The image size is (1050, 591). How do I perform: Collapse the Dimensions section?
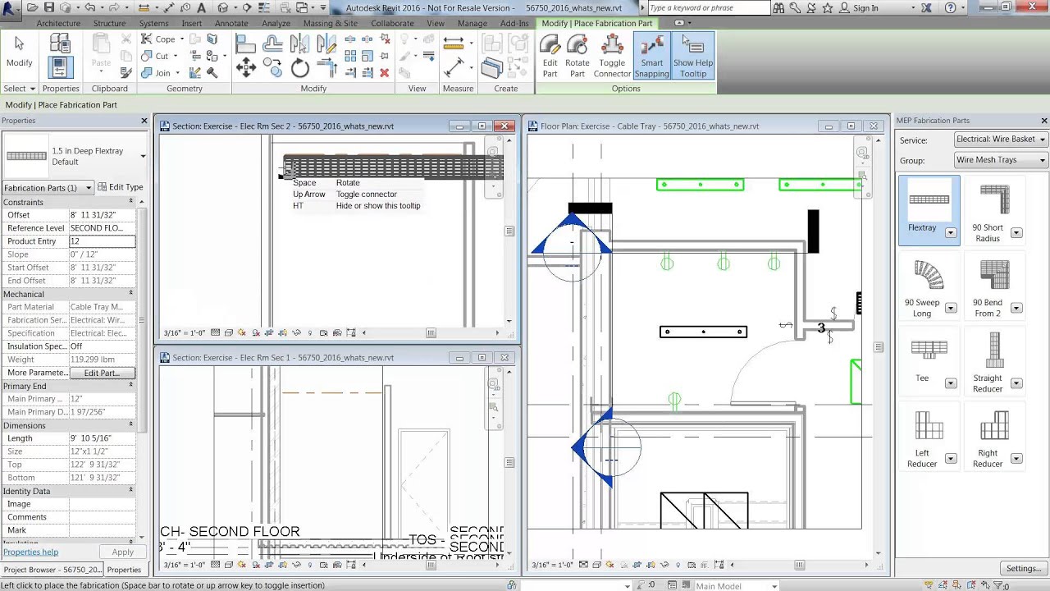pos(130,425)
